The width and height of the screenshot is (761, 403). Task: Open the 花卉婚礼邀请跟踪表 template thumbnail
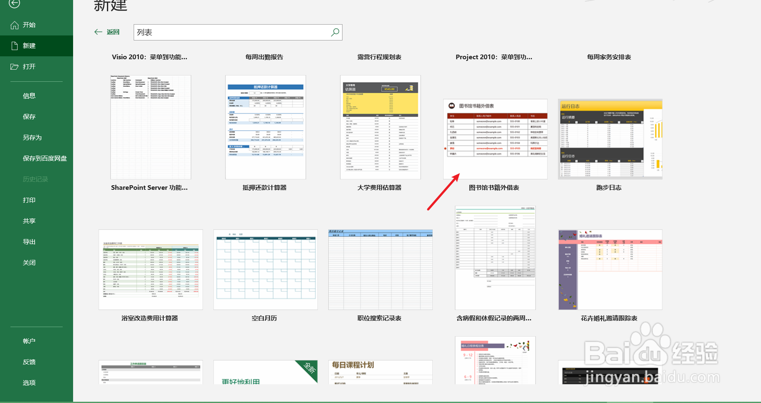610,270
